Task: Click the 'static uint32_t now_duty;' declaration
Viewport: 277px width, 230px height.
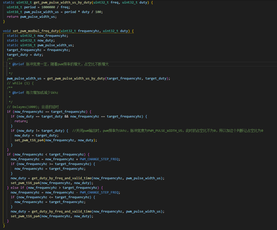Action: click(31, 40)
